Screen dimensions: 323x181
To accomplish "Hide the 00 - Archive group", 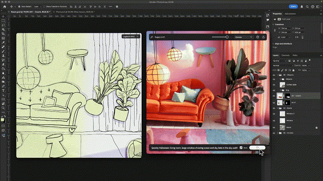I will [274, 133].
